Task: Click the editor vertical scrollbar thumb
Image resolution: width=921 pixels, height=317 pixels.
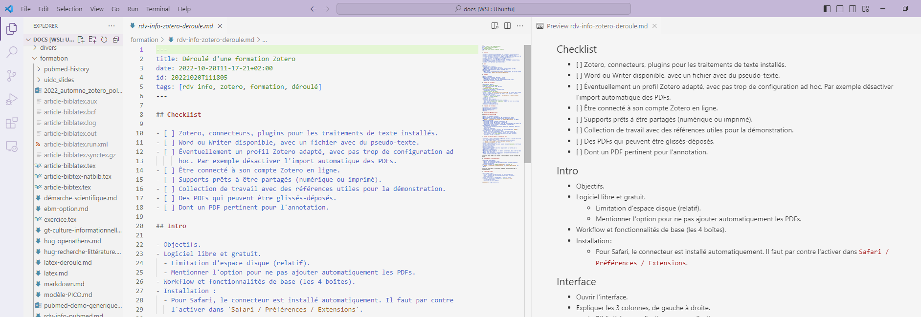Action: pos(528,104)
